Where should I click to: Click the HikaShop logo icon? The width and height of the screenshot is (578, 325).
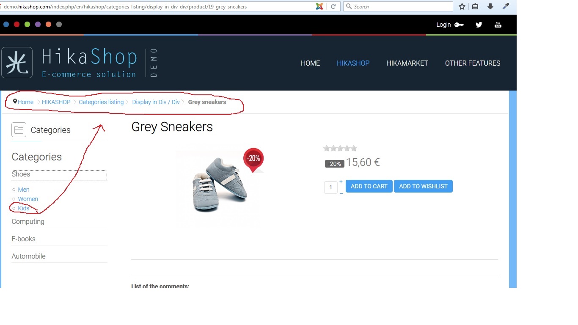point(17,63)
